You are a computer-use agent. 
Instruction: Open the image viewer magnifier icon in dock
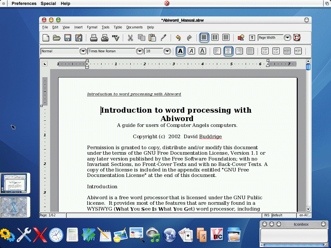point(137,234)
